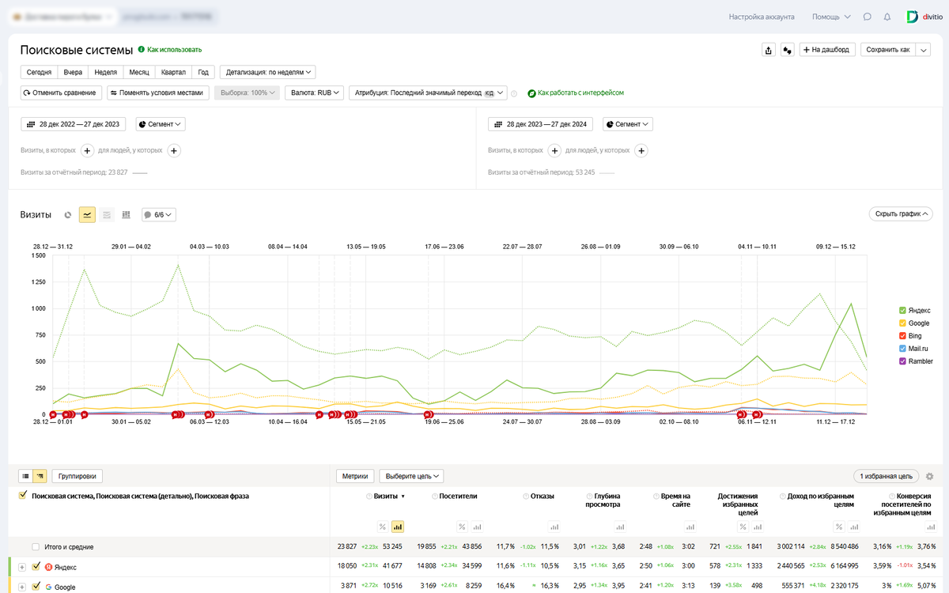The width and height of the screenshot is (949, 593).
Task: Select the Квартал period tab
Action: coord(173,72)
